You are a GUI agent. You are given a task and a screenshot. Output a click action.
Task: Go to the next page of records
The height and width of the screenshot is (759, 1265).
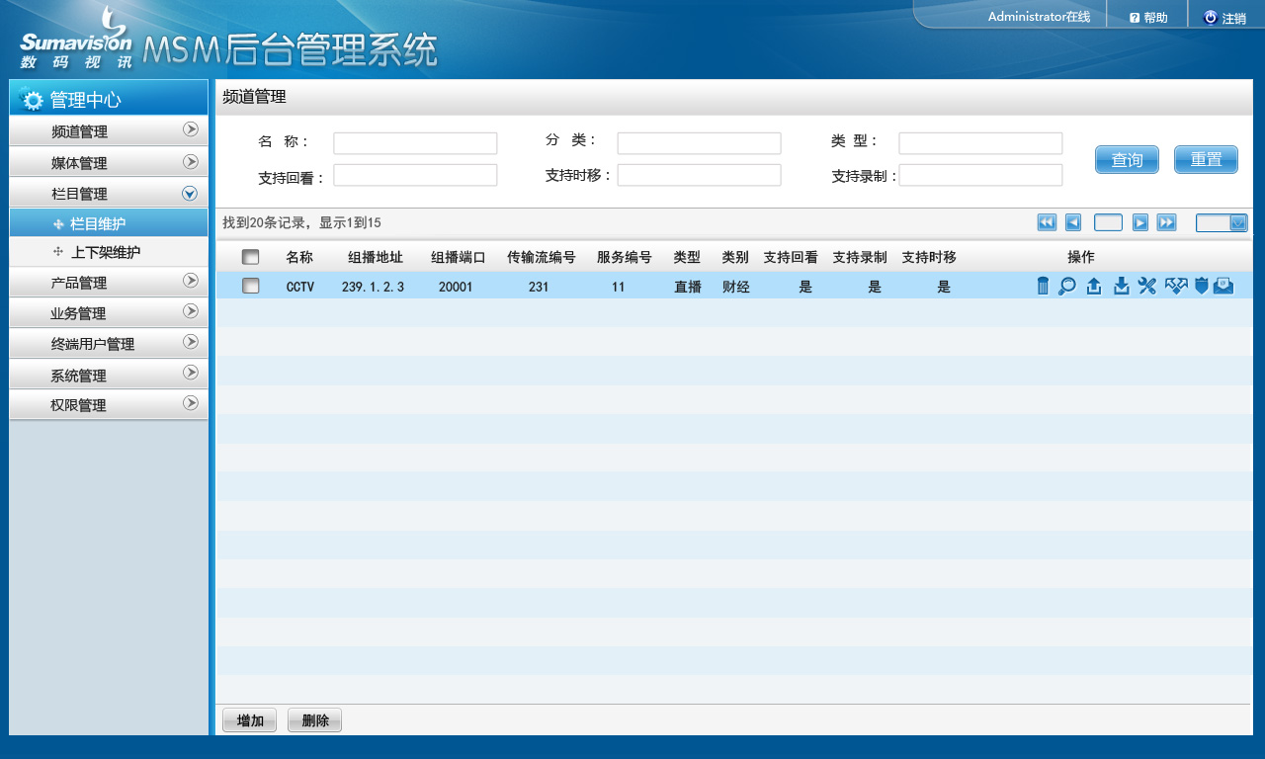[x=1140, y=222]
